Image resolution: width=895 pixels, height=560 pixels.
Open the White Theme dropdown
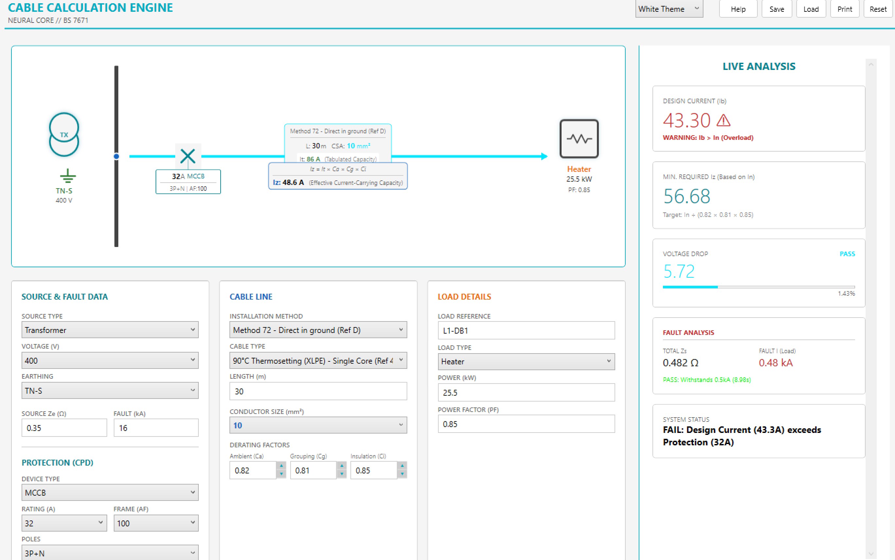[x=669, y=9]
